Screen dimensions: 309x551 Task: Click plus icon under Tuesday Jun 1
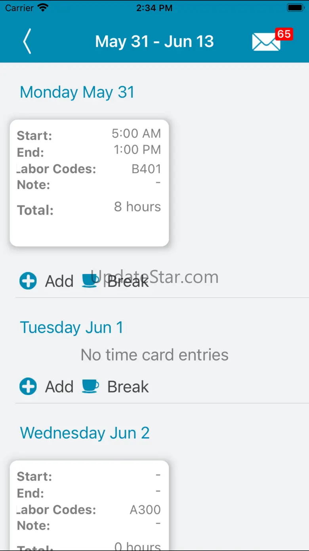[x=28, y=387]
